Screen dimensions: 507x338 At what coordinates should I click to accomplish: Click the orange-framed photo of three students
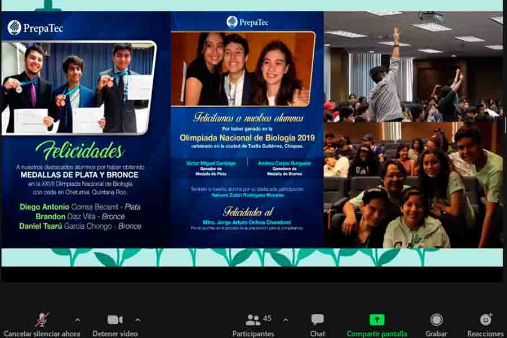(243, 69)
